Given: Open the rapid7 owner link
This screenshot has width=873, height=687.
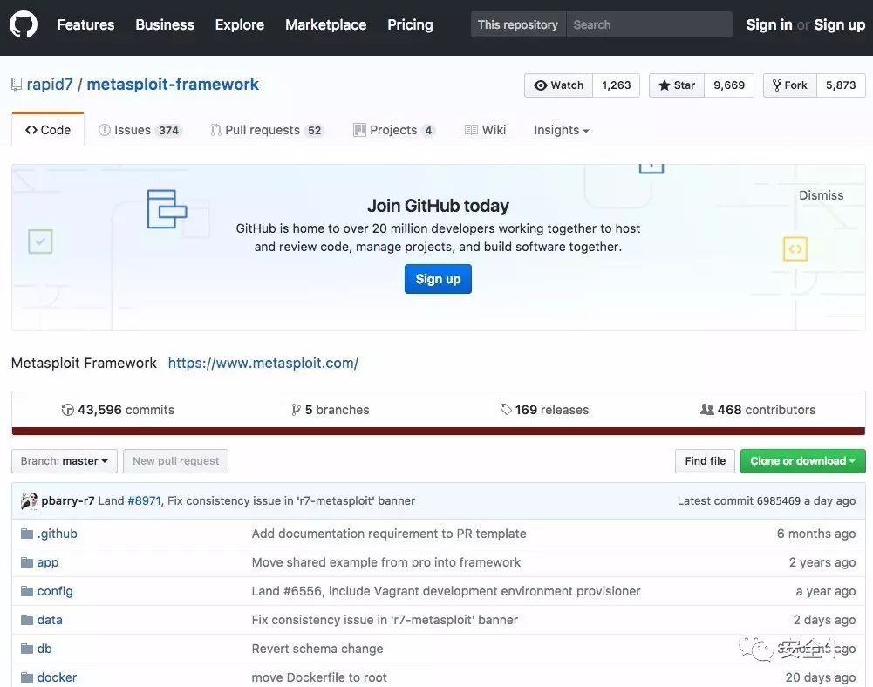Looking at the screenshot, I should click(x=50, y=85).
